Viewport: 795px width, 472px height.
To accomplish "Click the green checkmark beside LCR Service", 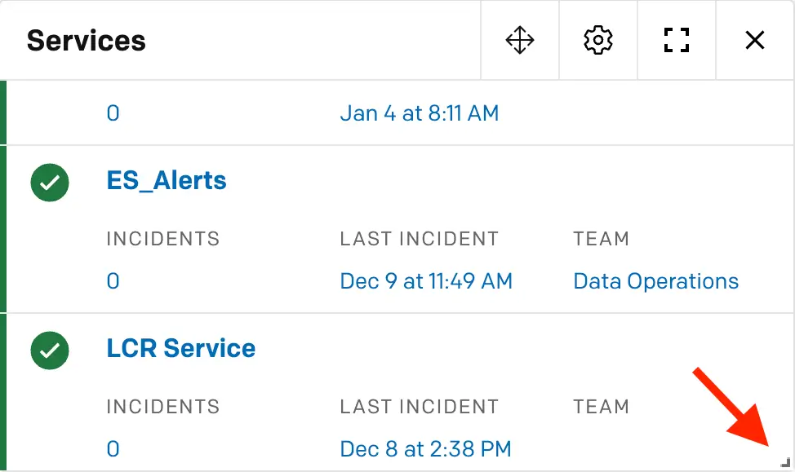I will 50,351.
